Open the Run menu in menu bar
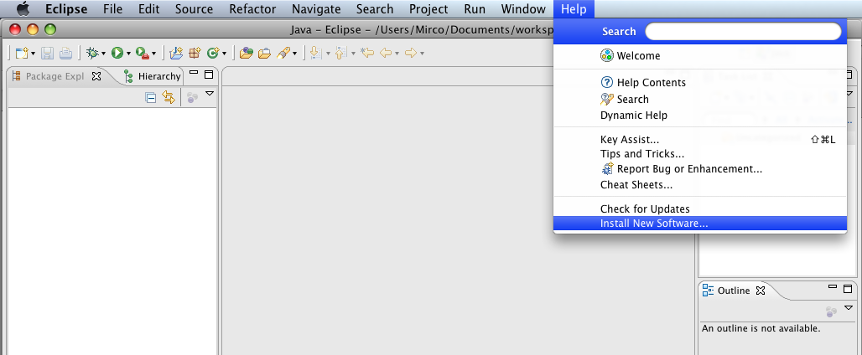Image resolution: width=862 pixels, height=355 pixels. click(x=475, y=8)
